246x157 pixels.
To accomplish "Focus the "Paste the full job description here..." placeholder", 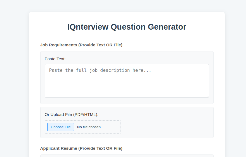I will point(100,70).
